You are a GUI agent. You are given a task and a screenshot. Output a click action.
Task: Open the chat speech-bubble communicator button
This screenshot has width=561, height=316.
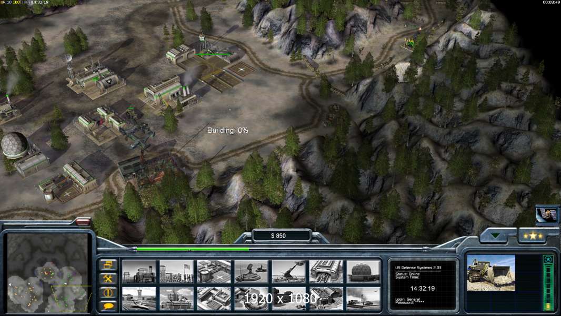tap(108, 305)
